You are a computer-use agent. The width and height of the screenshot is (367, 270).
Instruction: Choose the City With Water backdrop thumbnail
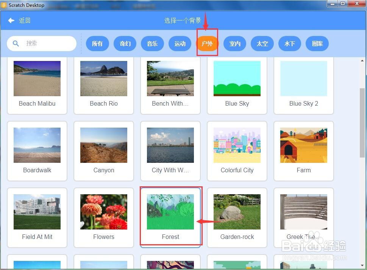170,145
